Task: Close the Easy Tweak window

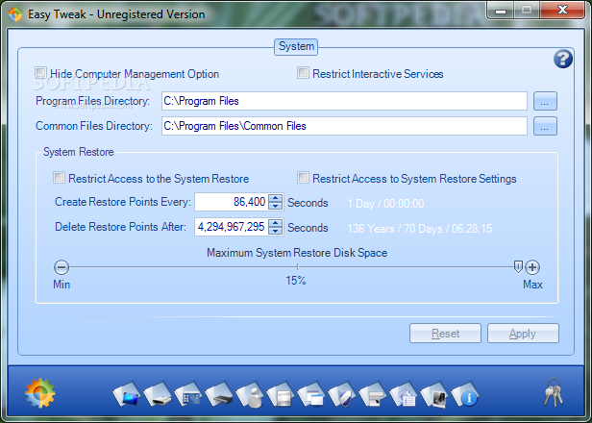Action: pos(562,10)
